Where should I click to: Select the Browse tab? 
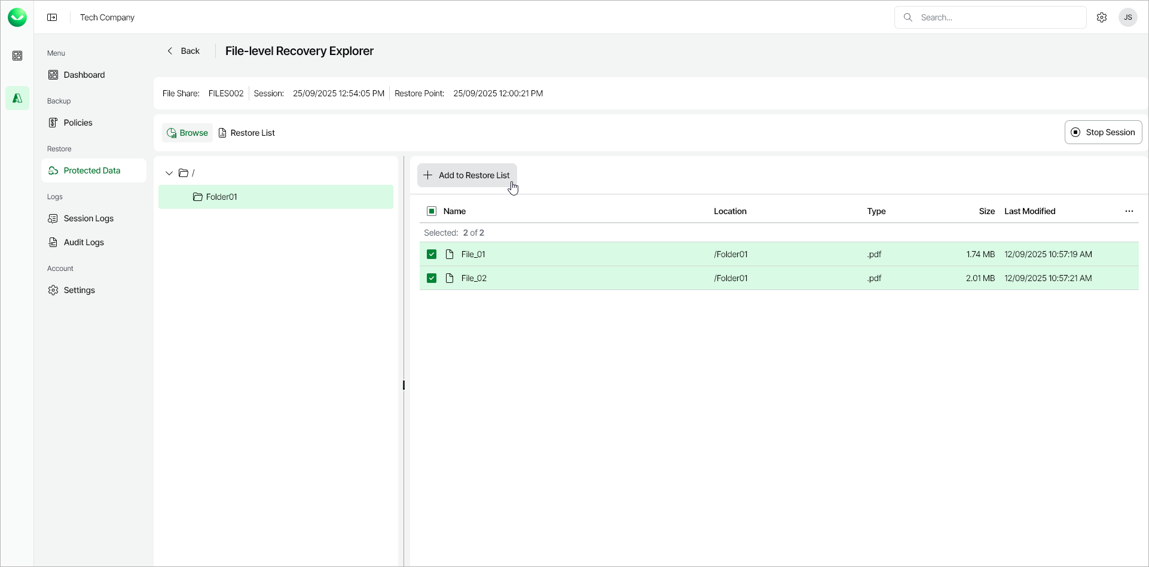pos(188,133)
